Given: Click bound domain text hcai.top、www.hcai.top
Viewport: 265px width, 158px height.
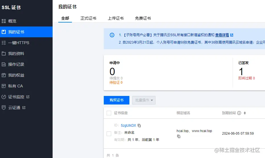Looking at the screenshot, I should click(194, 131).
